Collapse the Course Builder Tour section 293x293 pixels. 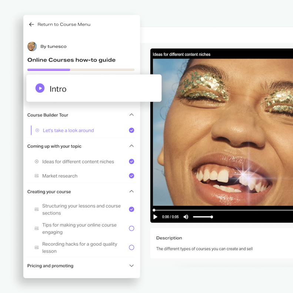click(x=131, y=115)
